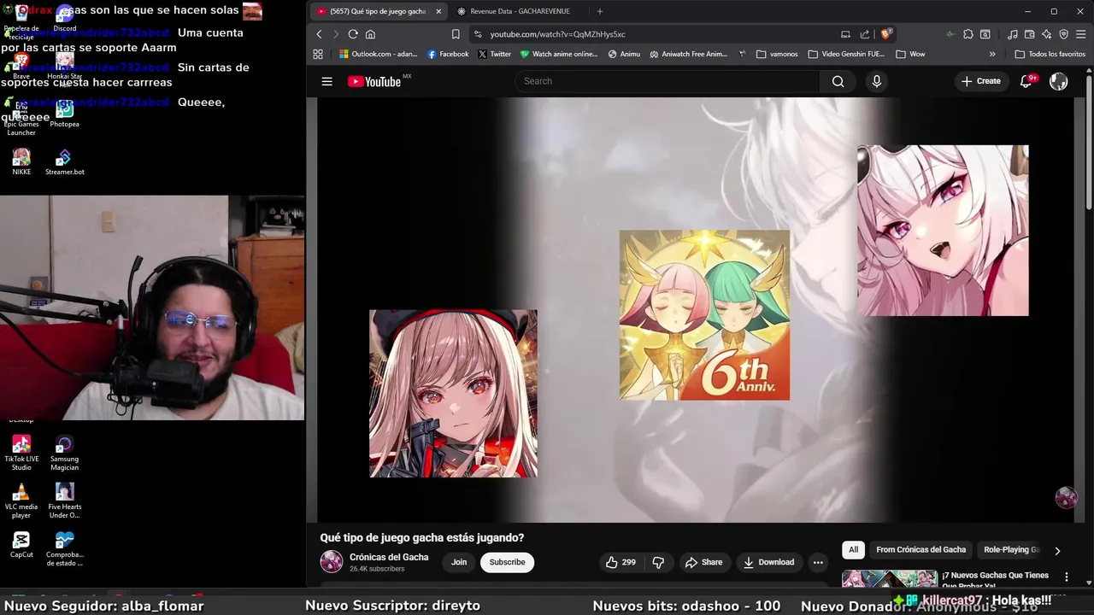Subscribe to Crónicas del Gacha
Image resolution: width=1094 pixels, height=615 pixels.
coord(507,562)
